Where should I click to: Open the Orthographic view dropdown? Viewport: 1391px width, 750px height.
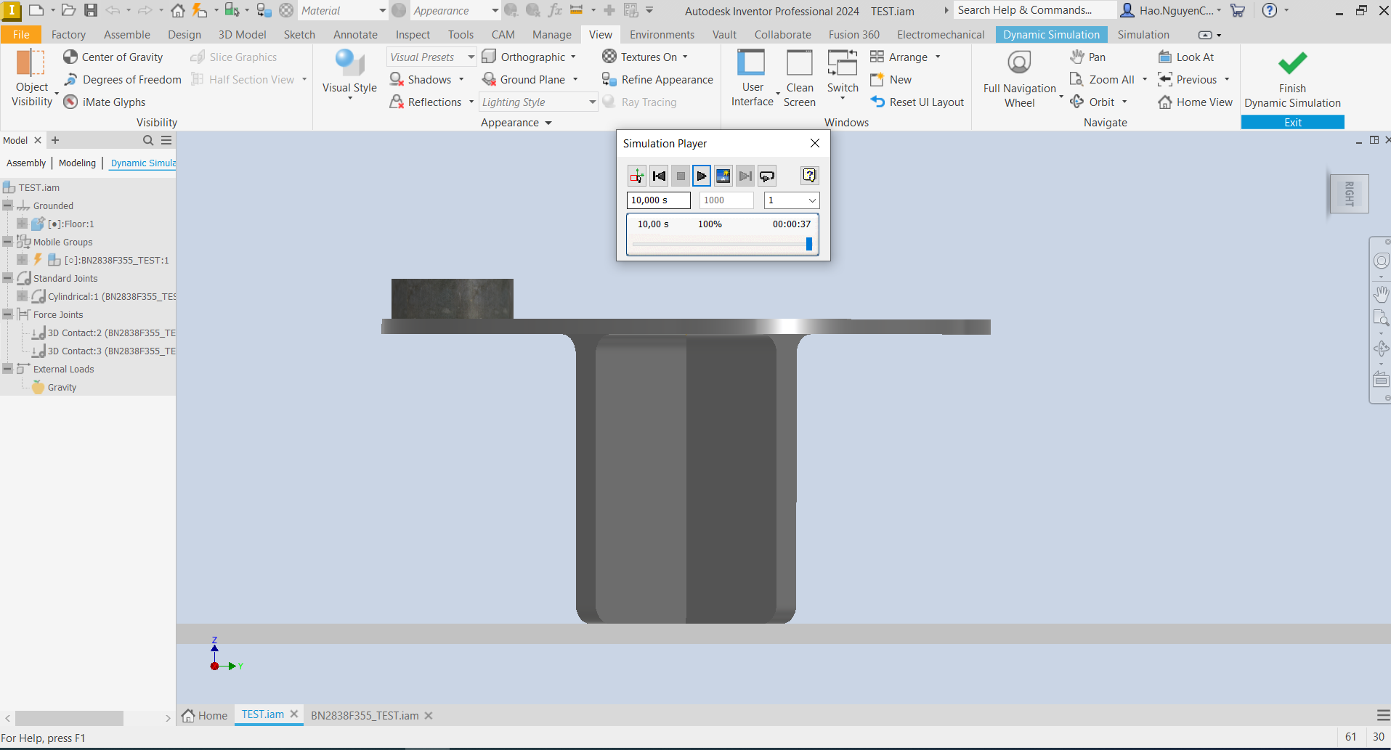click(x=573, y=57)
